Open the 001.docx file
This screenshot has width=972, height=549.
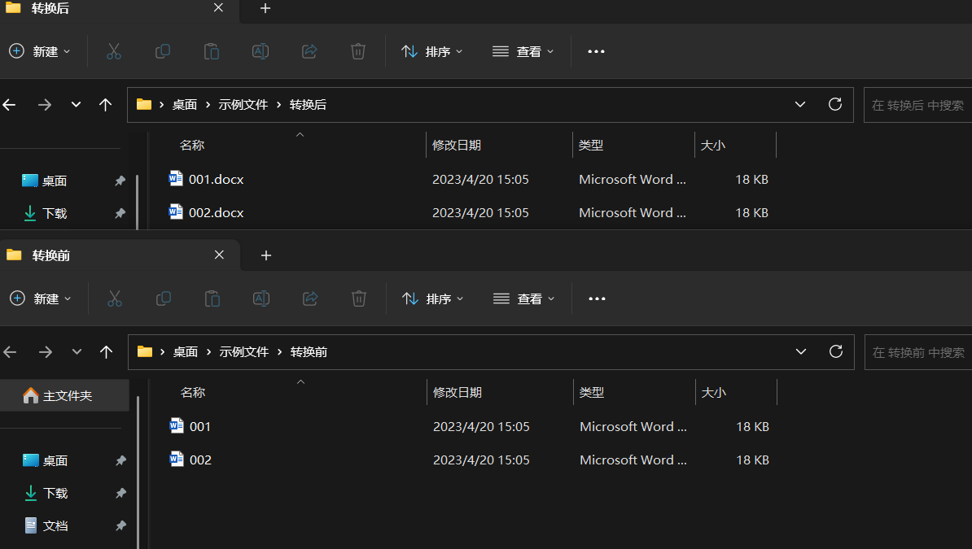point(216,179)
